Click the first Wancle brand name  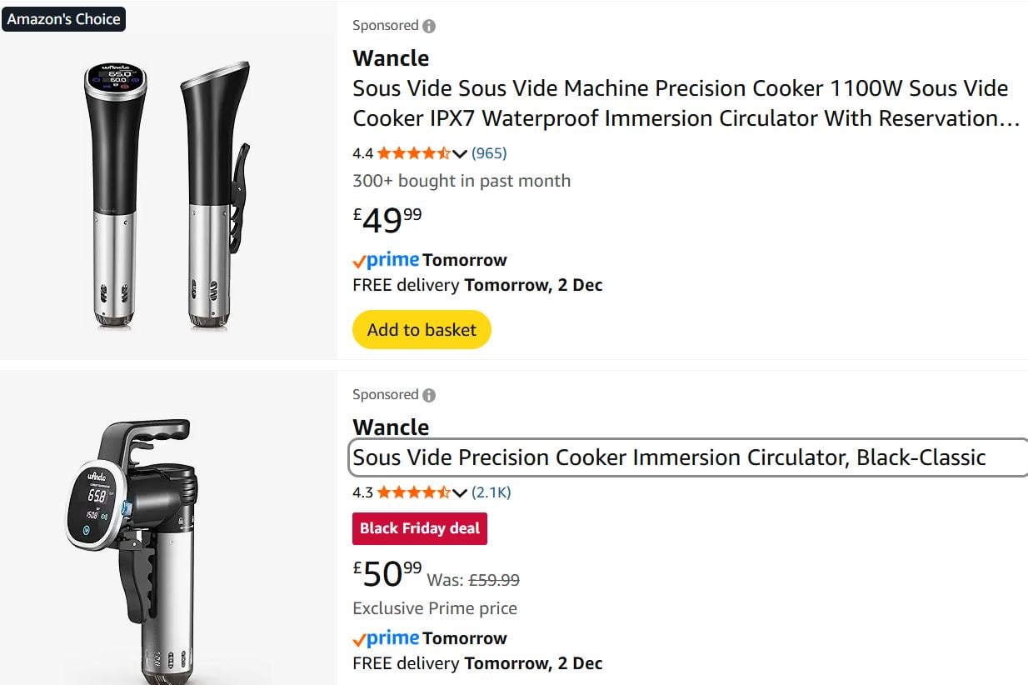pyautogui.click(x=391, y=58)
